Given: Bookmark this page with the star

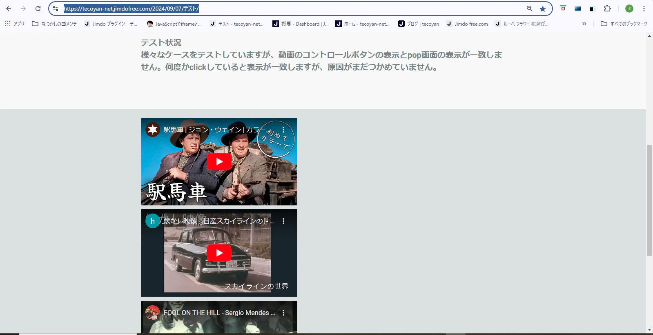Looking at the screenshot, I should pos(543,9).
